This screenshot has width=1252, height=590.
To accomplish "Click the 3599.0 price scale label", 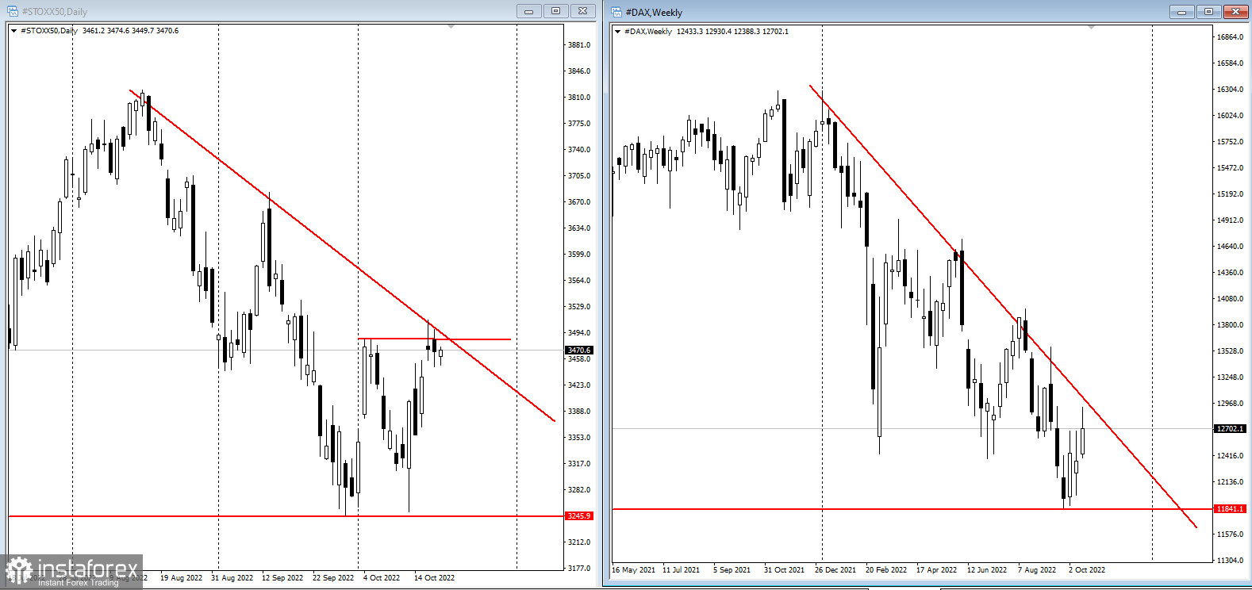I will 579,255.
